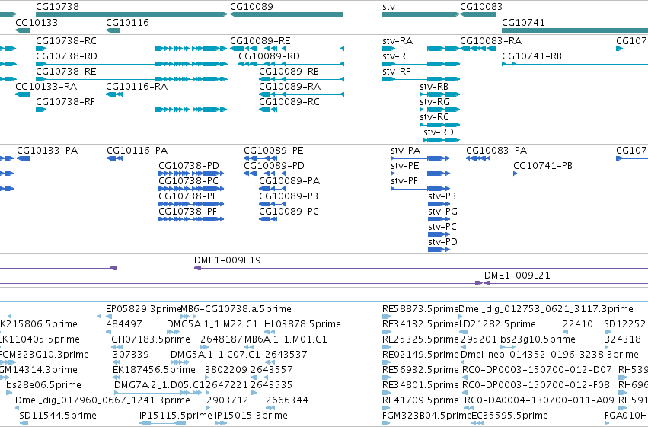Select transcript CG10738-RD

(x=66, y=56)
